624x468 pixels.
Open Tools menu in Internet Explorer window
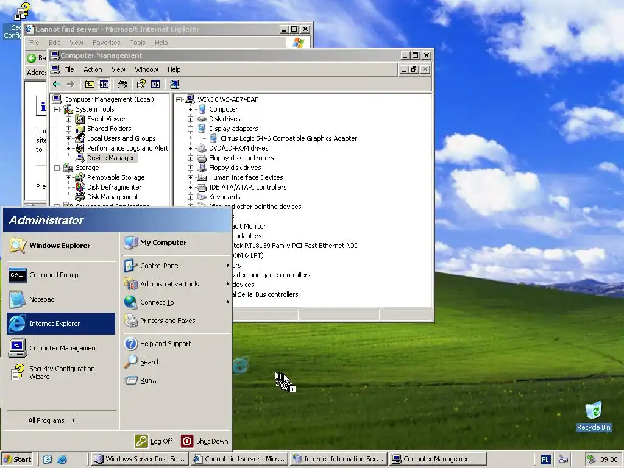point(137,43)
